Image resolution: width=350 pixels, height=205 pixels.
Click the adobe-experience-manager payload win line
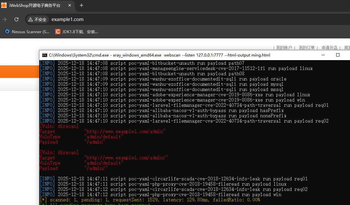[172, 100]
